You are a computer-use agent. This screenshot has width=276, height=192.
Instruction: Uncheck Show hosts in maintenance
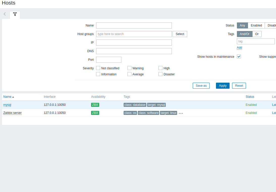click(x=239, y=57)
